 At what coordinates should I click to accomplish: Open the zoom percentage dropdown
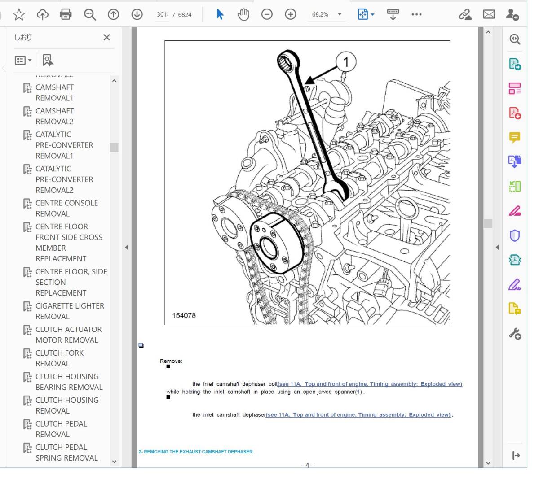pos(340,14)
